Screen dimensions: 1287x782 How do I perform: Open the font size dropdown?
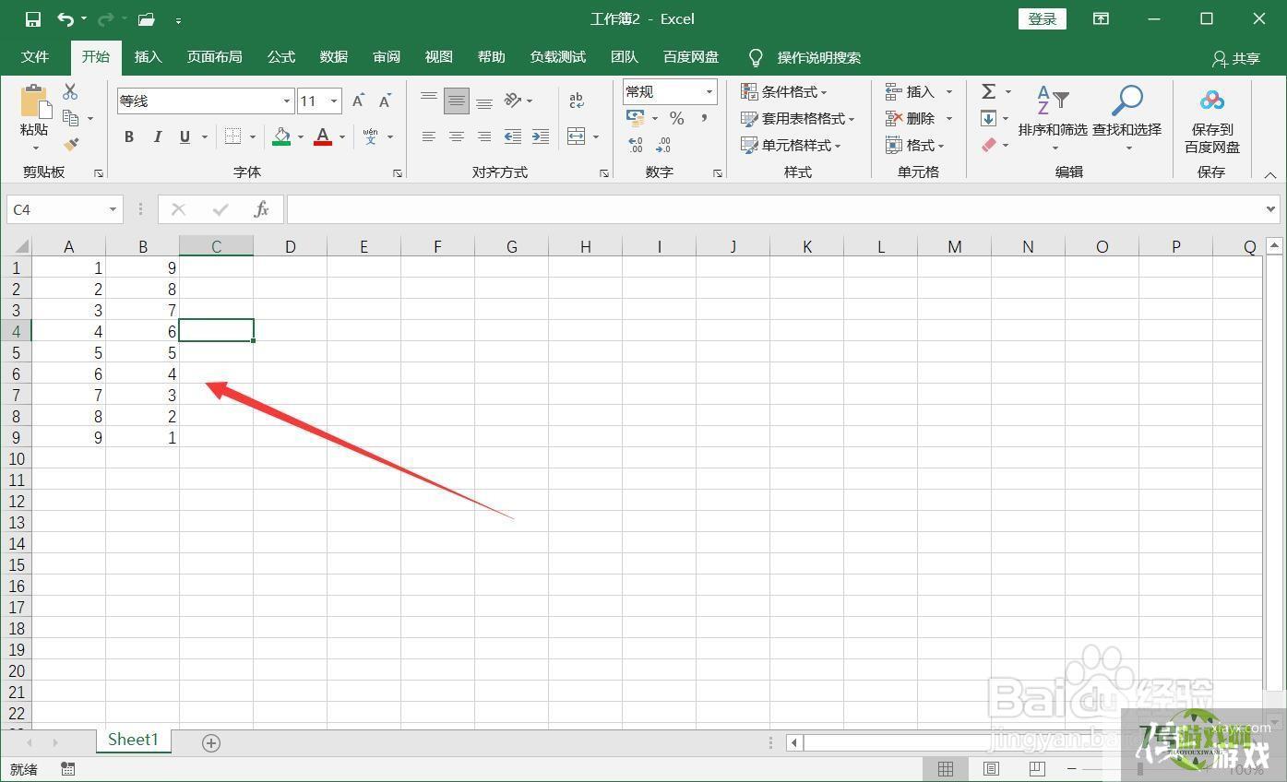334,101
